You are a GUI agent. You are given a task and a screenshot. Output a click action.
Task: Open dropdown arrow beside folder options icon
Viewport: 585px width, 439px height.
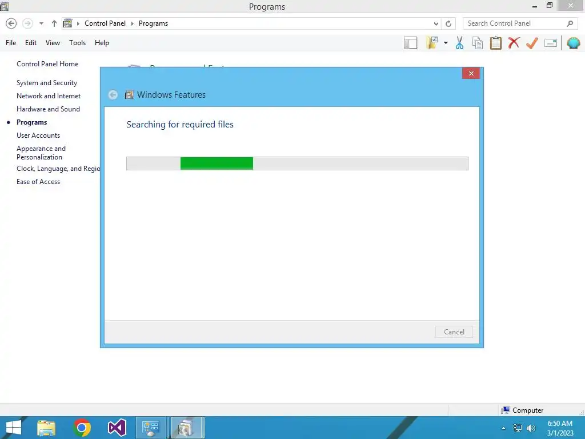coord(446,43)
